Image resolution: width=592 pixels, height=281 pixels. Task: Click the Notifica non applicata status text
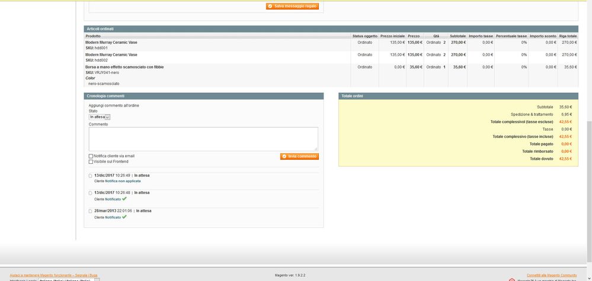coord(123,181)
